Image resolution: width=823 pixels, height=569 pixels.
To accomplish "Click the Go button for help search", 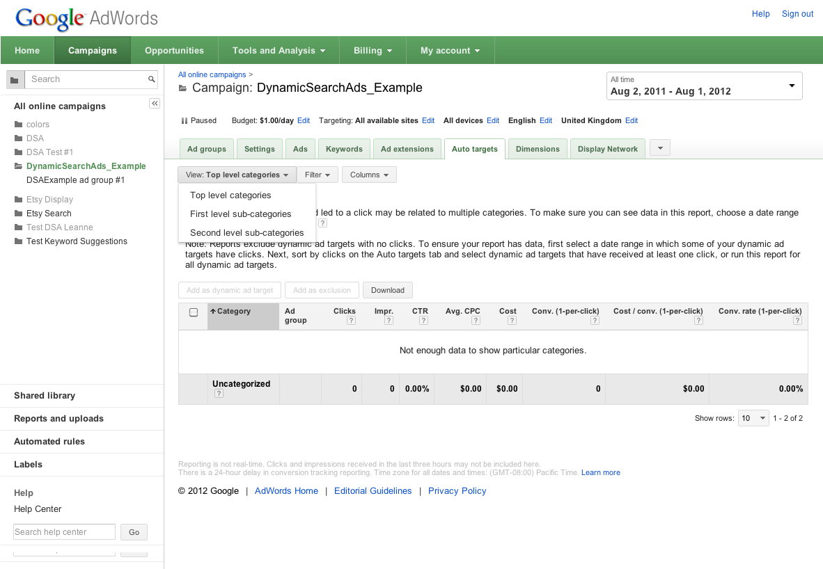I will (x=134, y=531).
